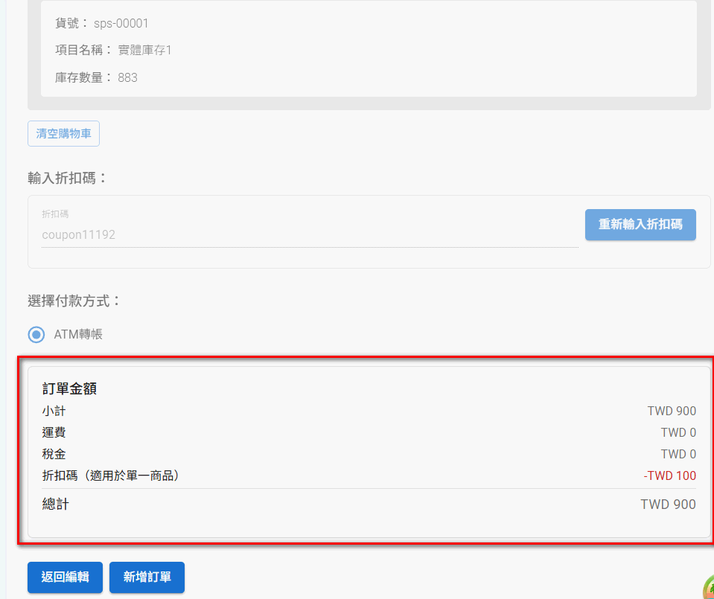Viewport: 714px width, 599px height.
Task: Click the ATM轉帳 label text
Action: coord(78,335)
